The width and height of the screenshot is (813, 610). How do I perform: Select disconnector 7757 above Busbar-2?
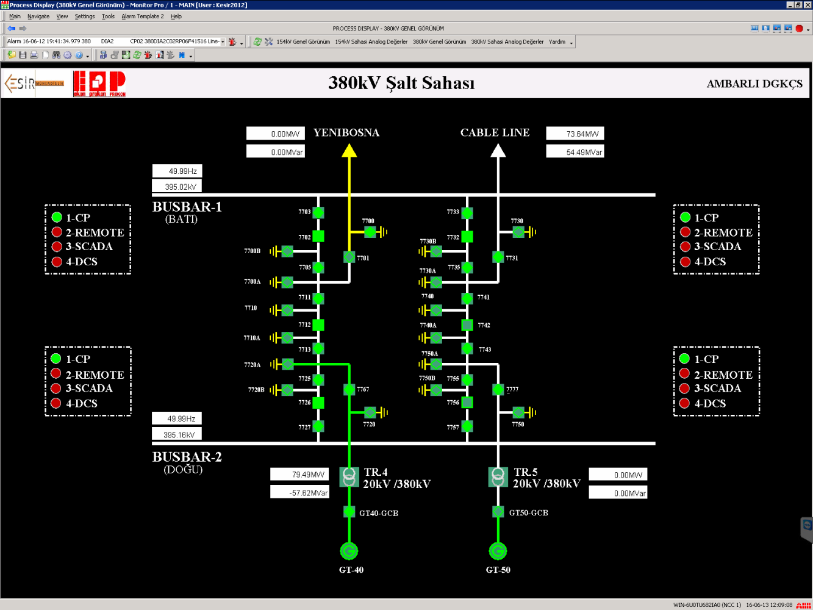click(x=467, y=426)
